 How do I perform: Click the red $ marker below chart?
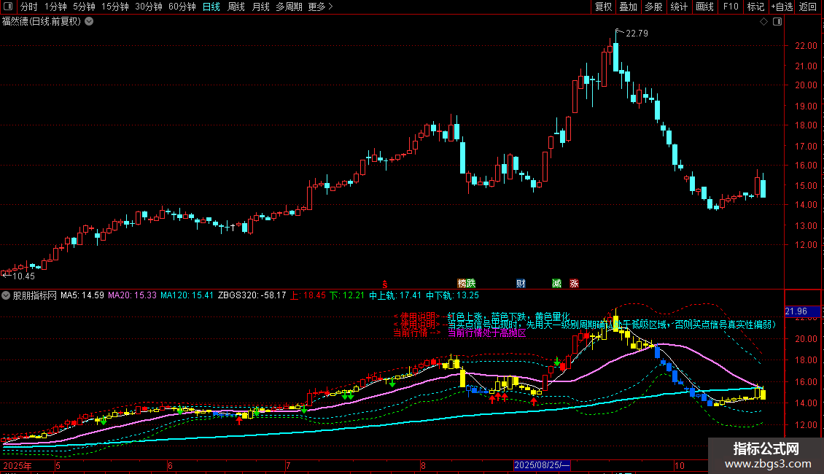385,284
